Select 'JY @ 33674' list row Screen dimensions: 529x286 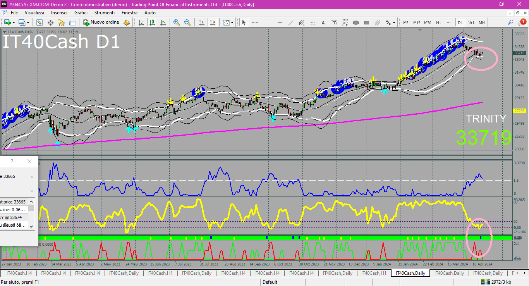pos(14,217)
